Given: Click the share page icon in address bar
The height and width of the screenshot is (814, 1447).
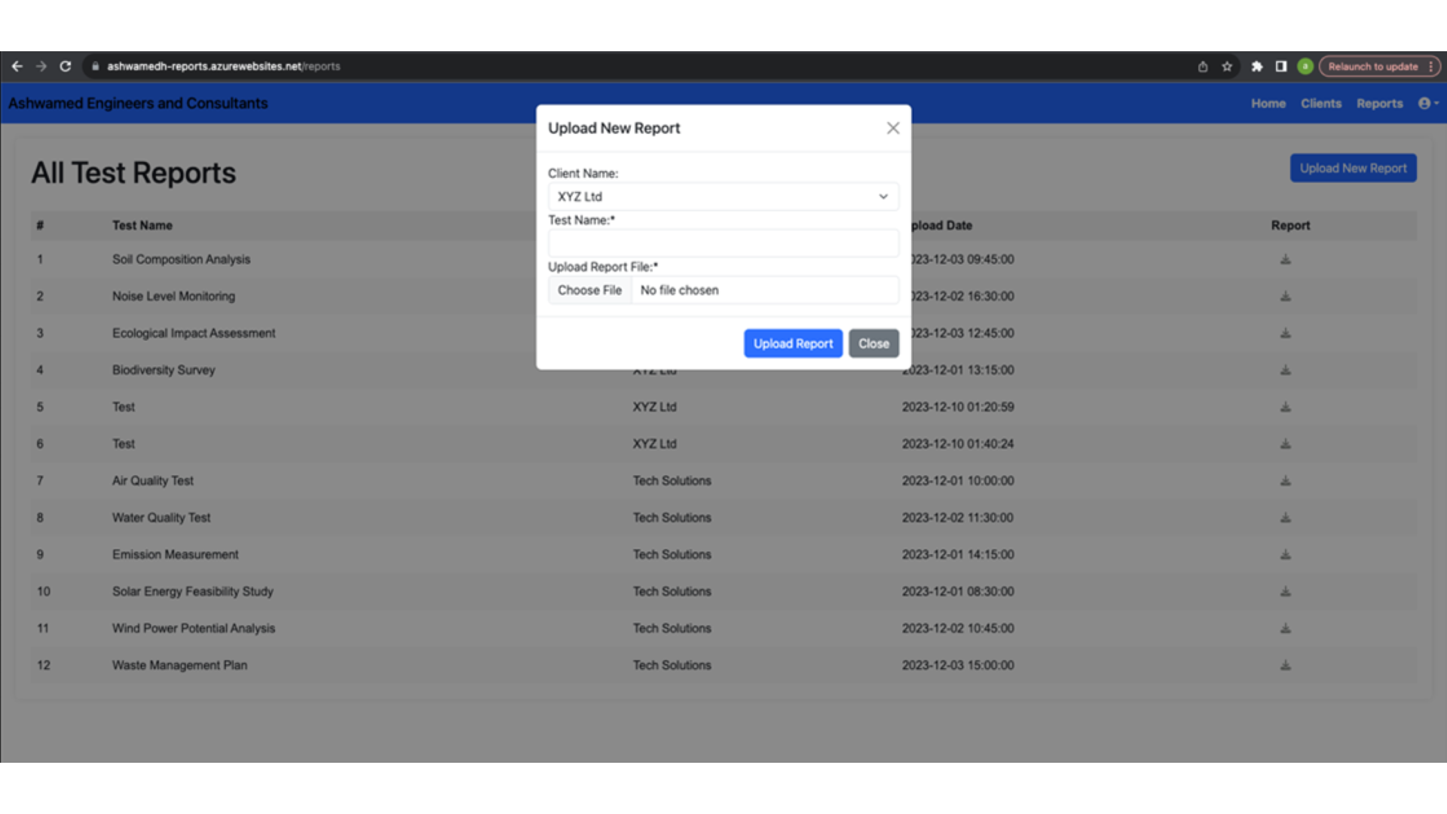Looking at the screenshot, I should [1203, 66].
